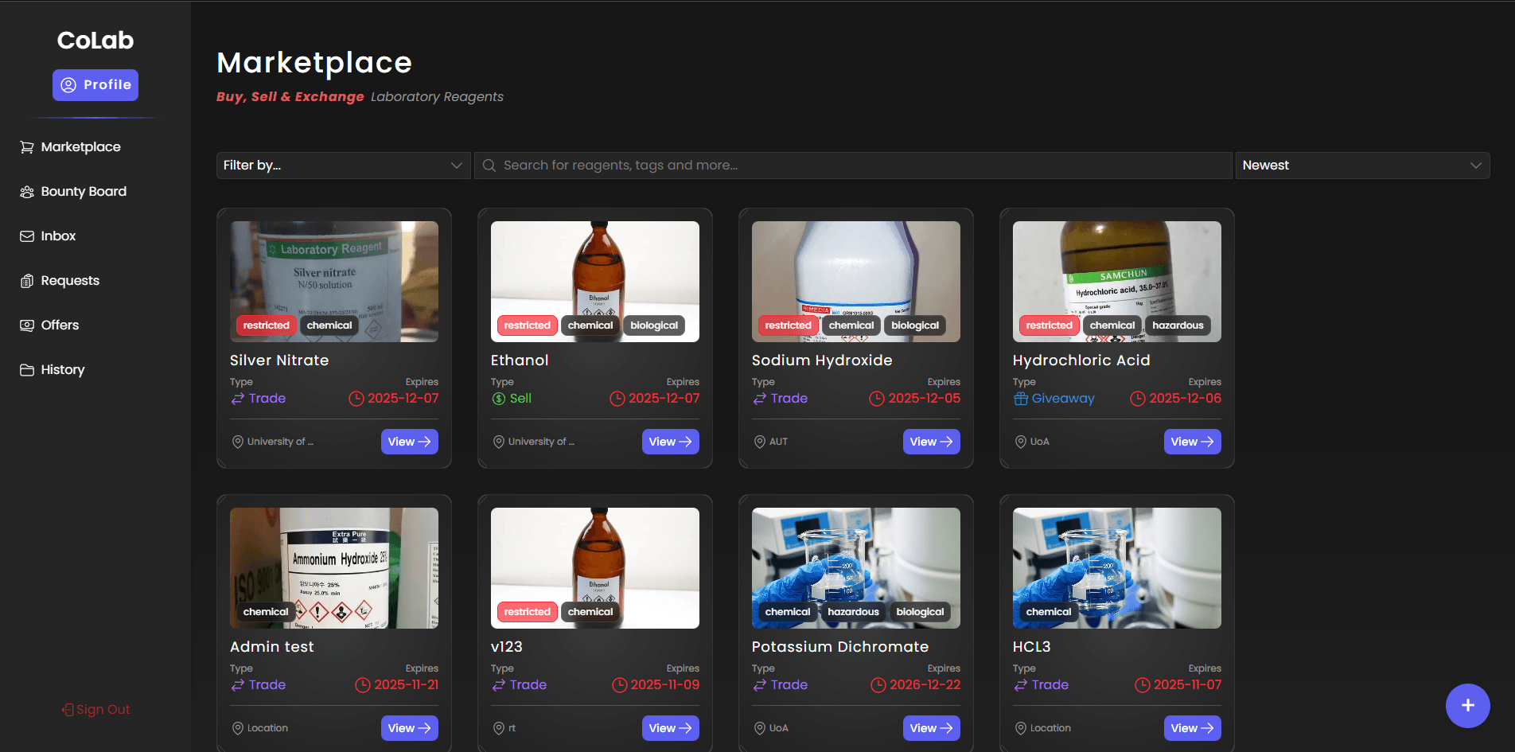Image resolution: width=1515 pixels, height=752 pixels.
Task: View the Silver Nitrate listing
Action: pyautogui.click(x=409, y=442)
